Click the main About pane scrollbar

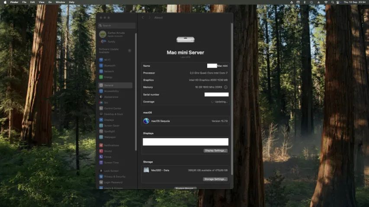232,99
